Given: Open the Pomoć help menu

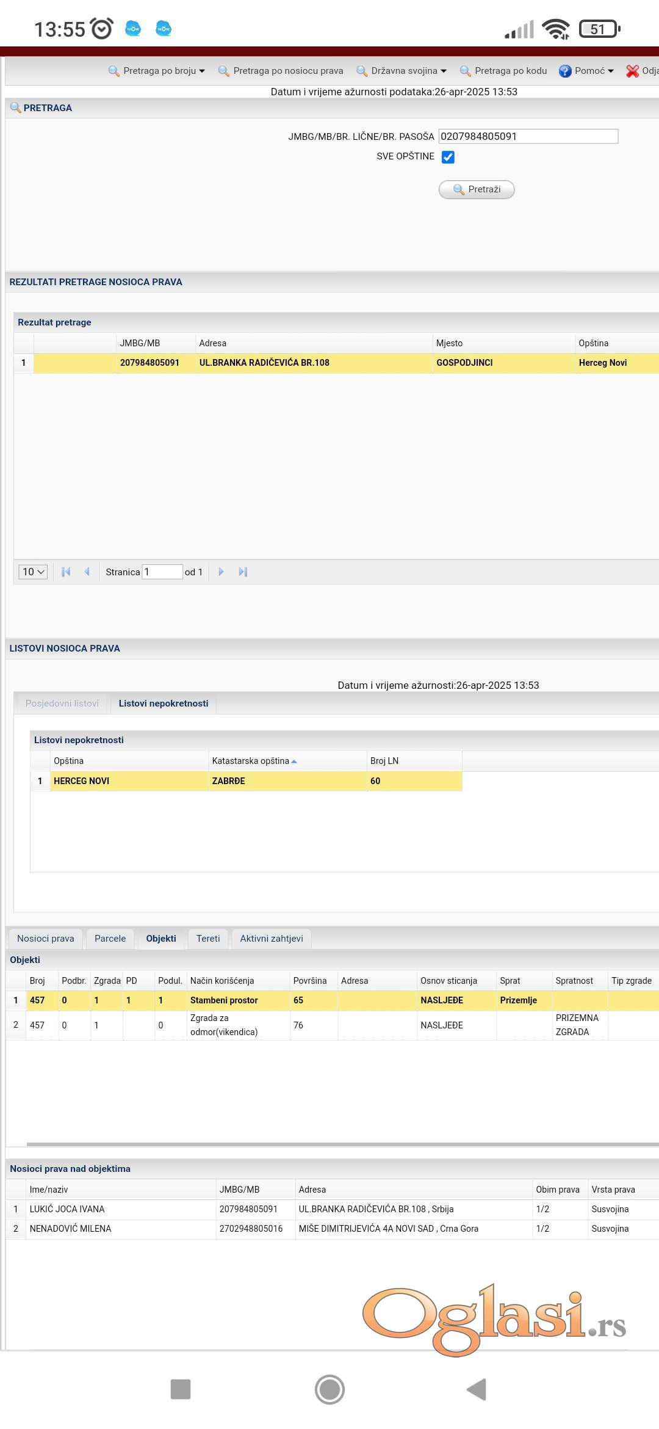Looking at the screenshot, I should 587,71.
